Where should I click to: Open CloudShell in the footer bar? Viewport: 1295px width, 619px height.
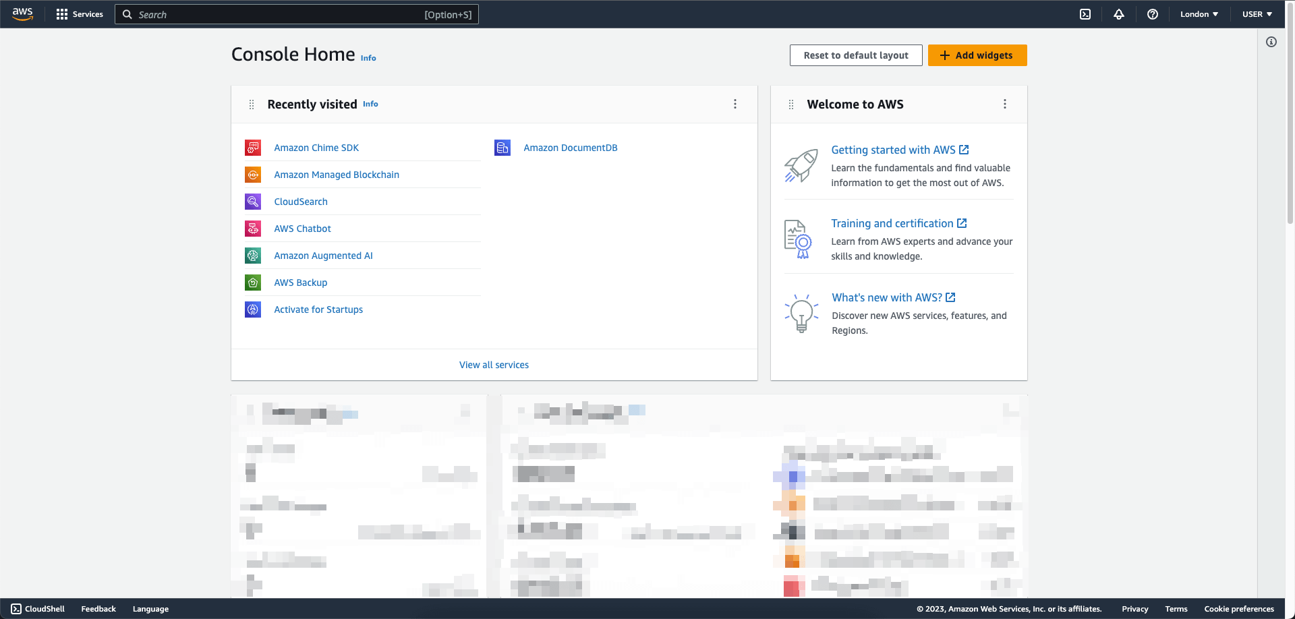38,609
